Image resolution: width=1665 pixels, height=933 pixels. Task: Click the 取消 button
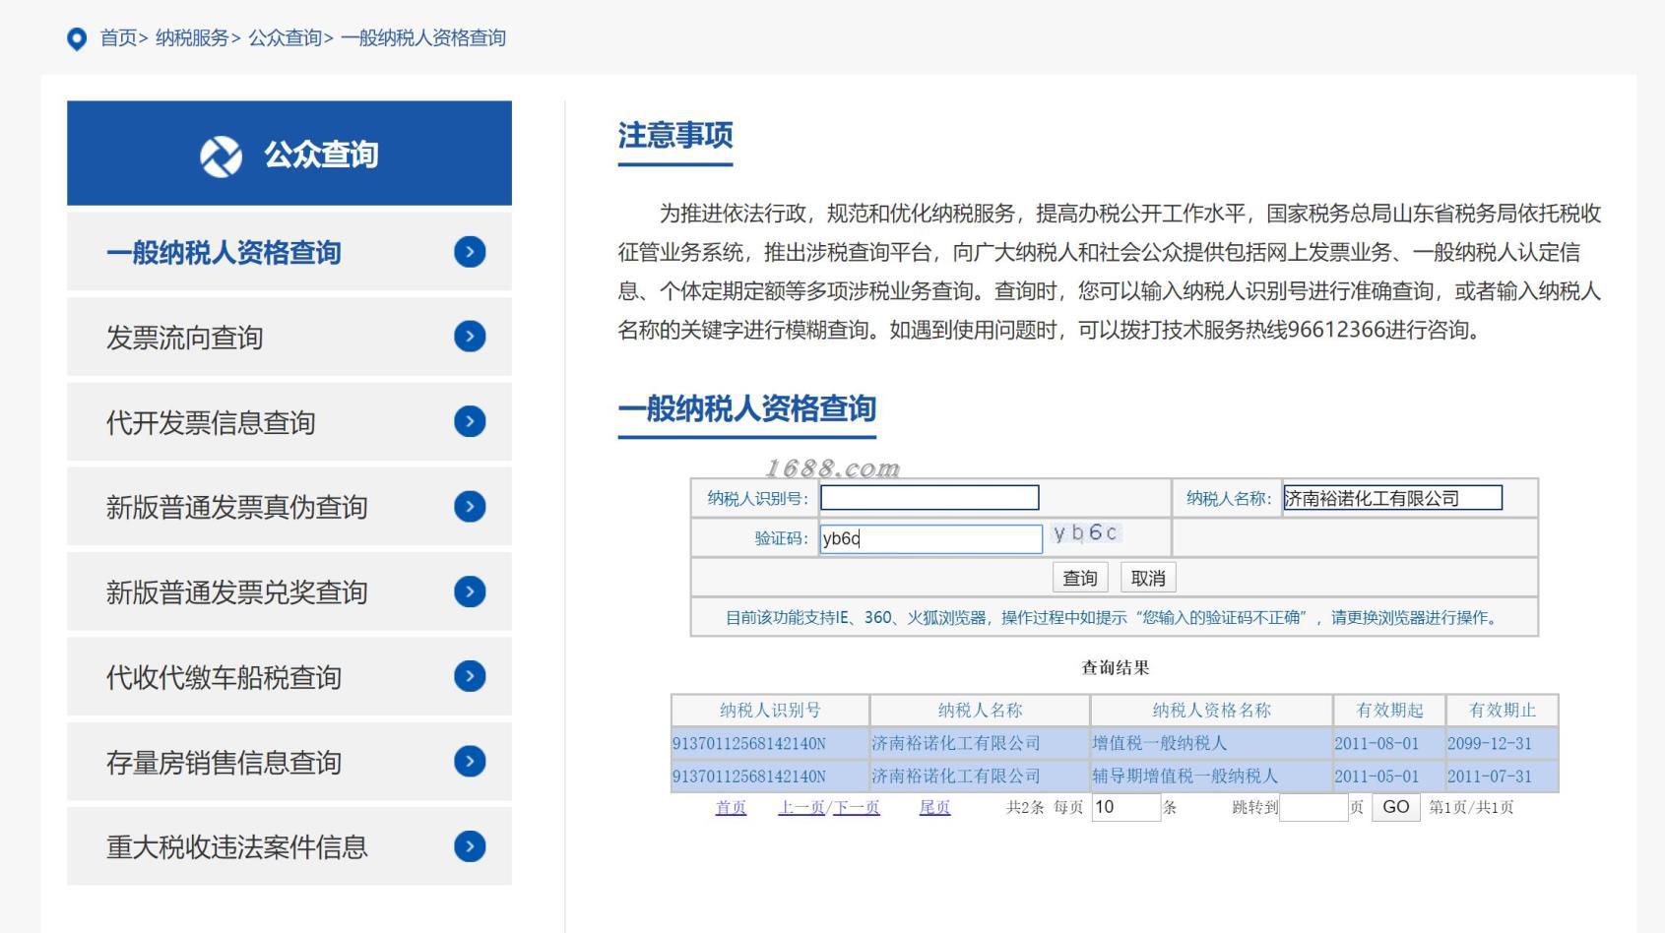coord(1148,578)
